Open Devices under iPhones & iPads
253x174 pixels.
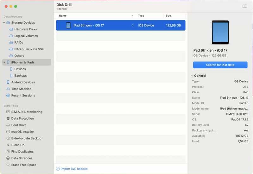[20, 69]
